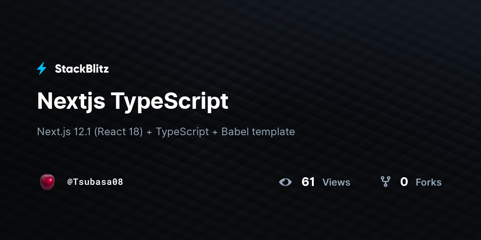Click the eye icon for views
The width and height of the screenshot is (481, 240).
[285, 182]
